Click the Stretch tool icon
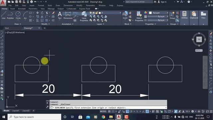 (x=38, y=20)
